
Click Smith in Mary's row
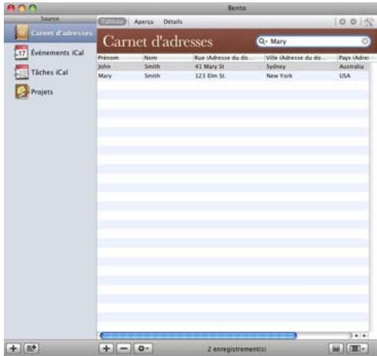point(152,76)
